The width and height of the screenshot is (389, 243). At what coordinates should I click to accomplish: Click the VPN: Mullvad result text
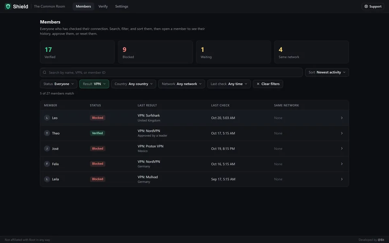pyautogui.click(x=147, y=177)
